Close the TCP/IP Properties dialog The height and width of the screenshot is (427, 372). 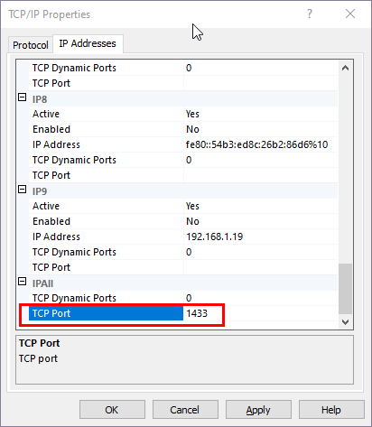(x=350, y=14)
